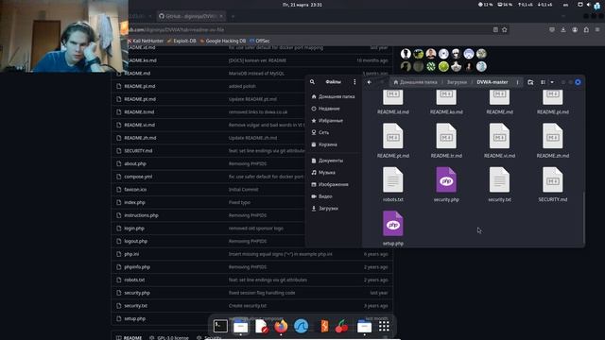
Task: Switch to the README tab on the GitHub page
Action: pos(130,337)
